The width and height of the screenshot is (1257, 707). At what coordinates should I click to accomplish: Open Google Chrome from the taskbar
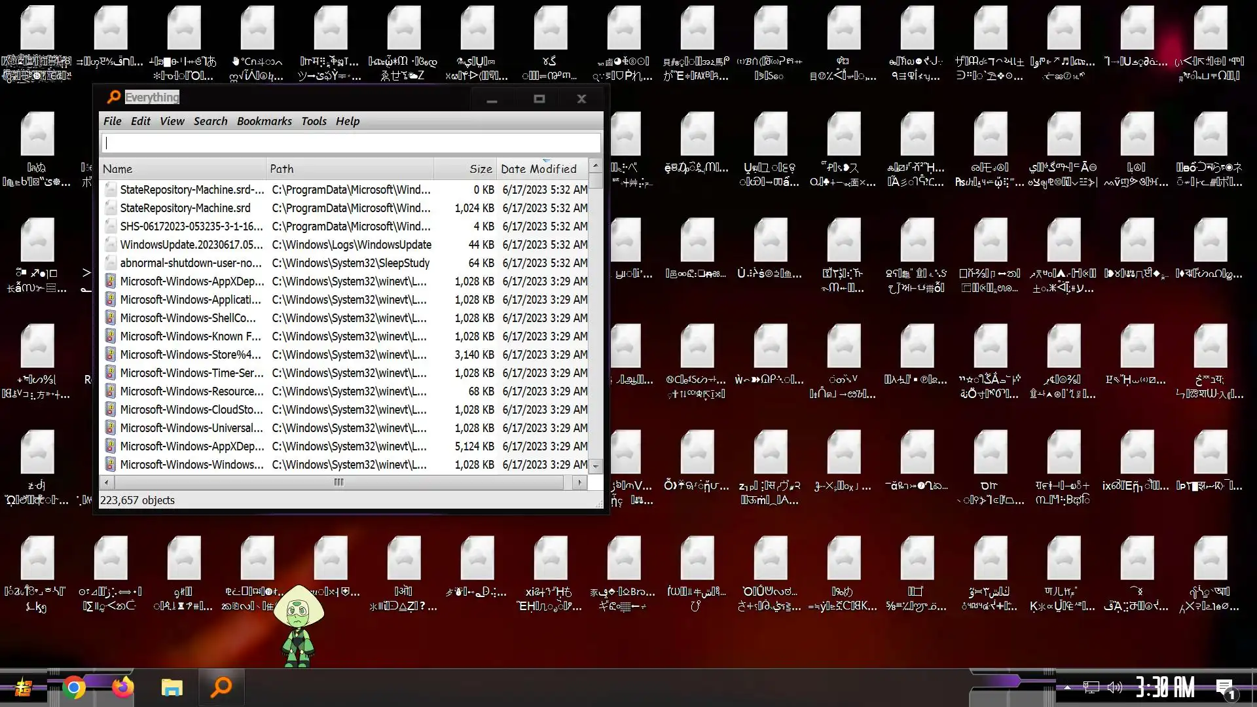pyautogui.click(x=74, y=687)
